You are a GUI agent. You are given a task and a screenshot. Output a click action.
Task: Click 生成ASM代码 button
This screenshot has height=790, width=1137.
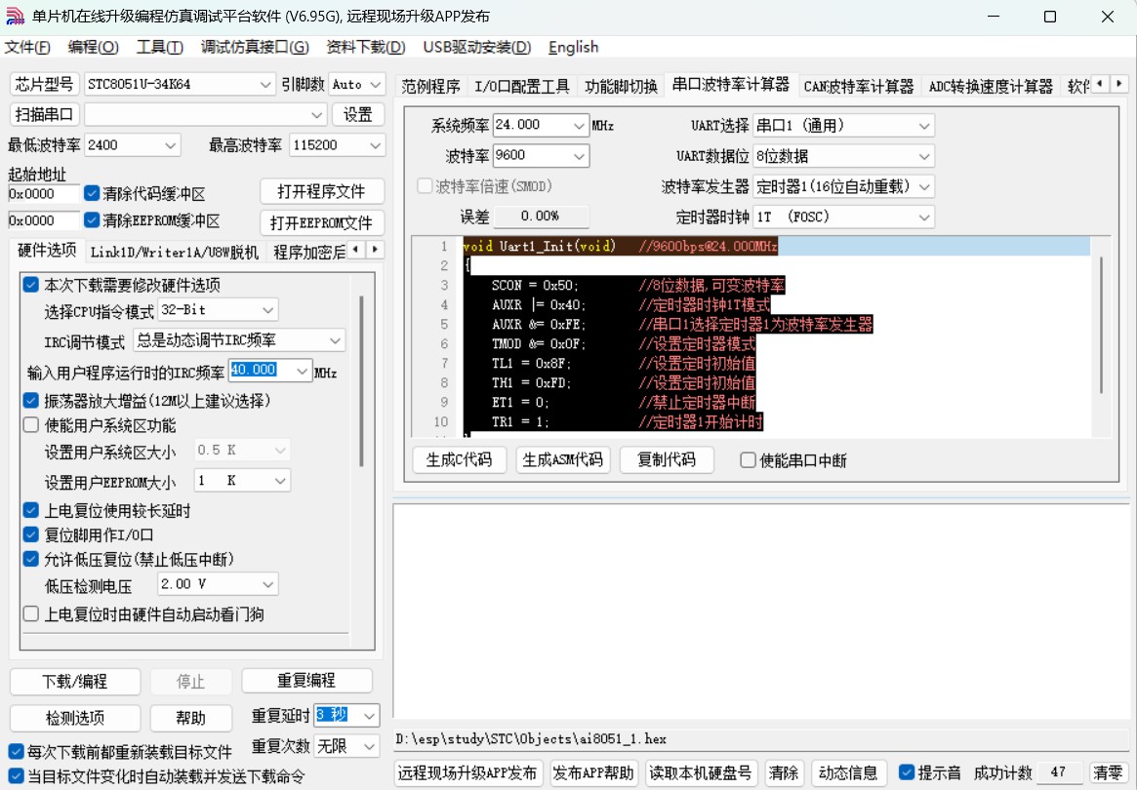click(x=563, y=459)
